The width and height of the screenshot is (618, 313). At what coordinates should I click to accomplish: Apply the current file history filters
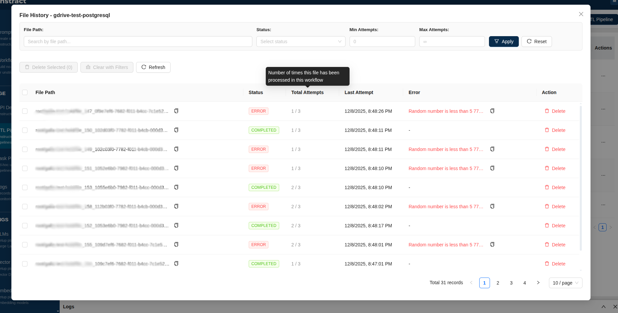tap(504, 42)
